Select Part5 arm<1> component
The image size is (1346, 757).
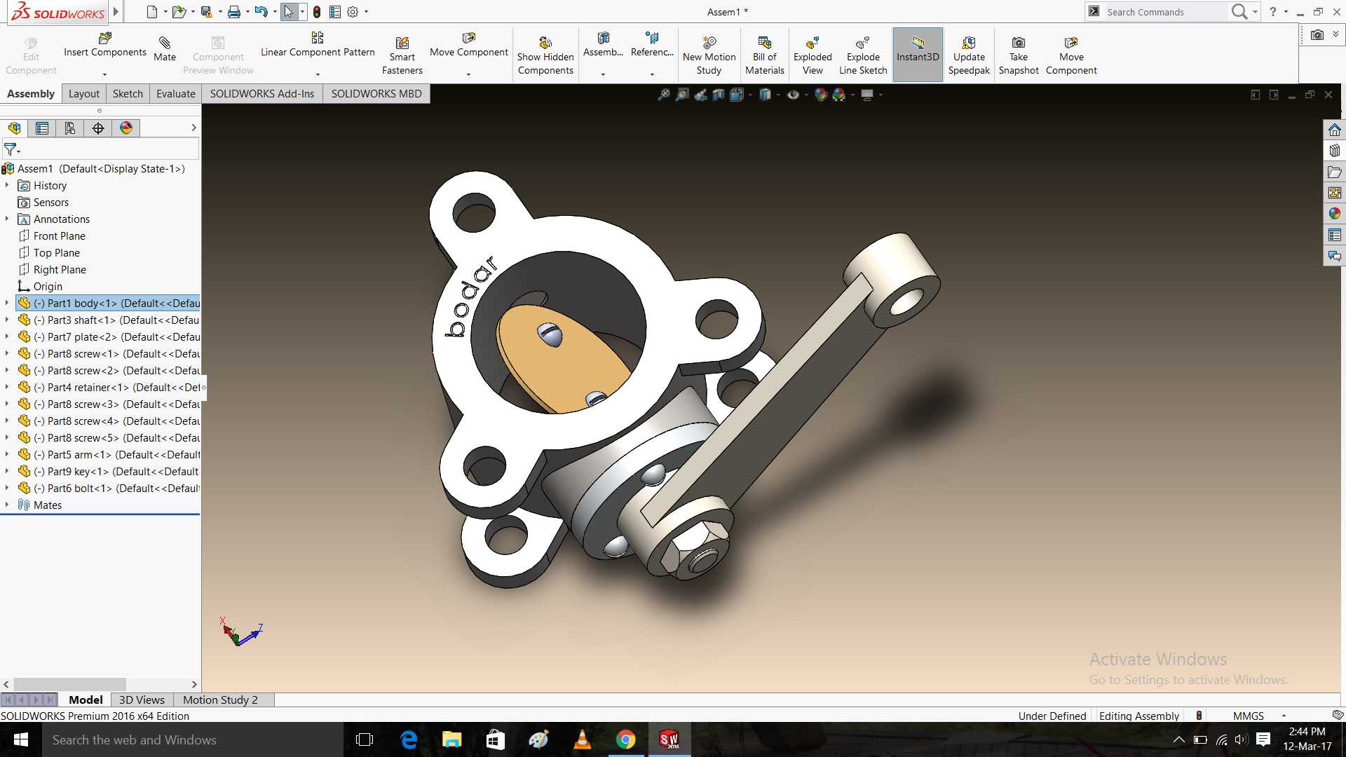click(x=109, y=455)
